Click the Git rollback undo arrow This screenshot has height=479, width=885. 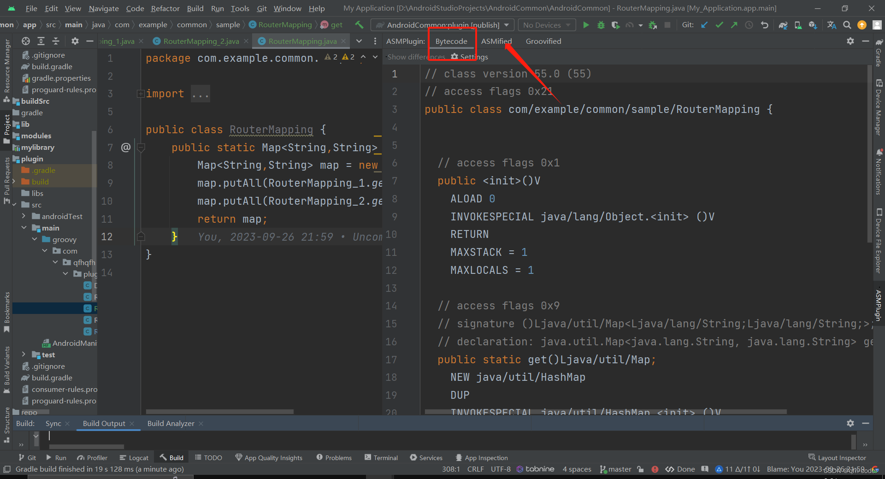click(764, 25)
